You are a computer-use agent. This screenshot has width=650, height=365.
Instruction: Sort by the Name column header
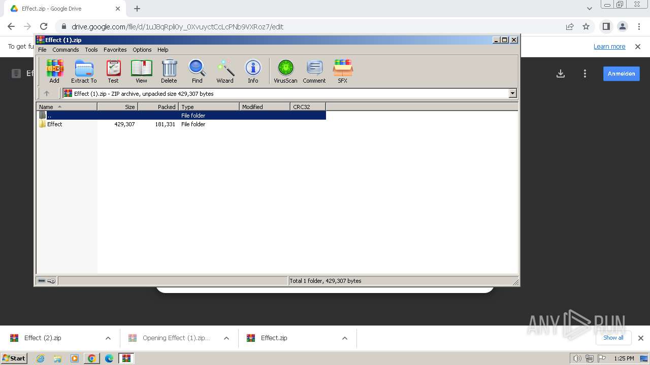pyautogui.click(x=67, y=106)
